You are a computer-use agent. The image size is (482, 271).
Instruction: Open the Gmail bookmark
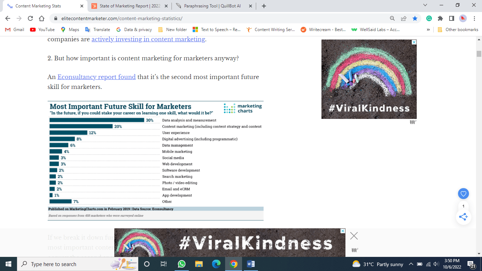point(15,30)
